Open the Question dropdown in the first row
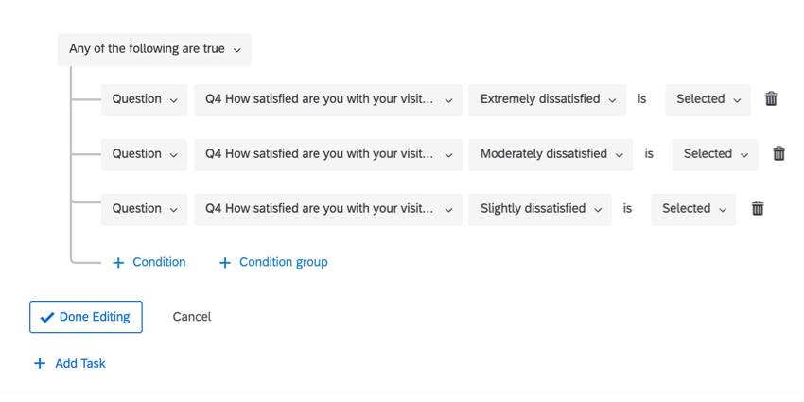Image resolution: width=804 pixels, height=402 pixels. pos(145,99)
